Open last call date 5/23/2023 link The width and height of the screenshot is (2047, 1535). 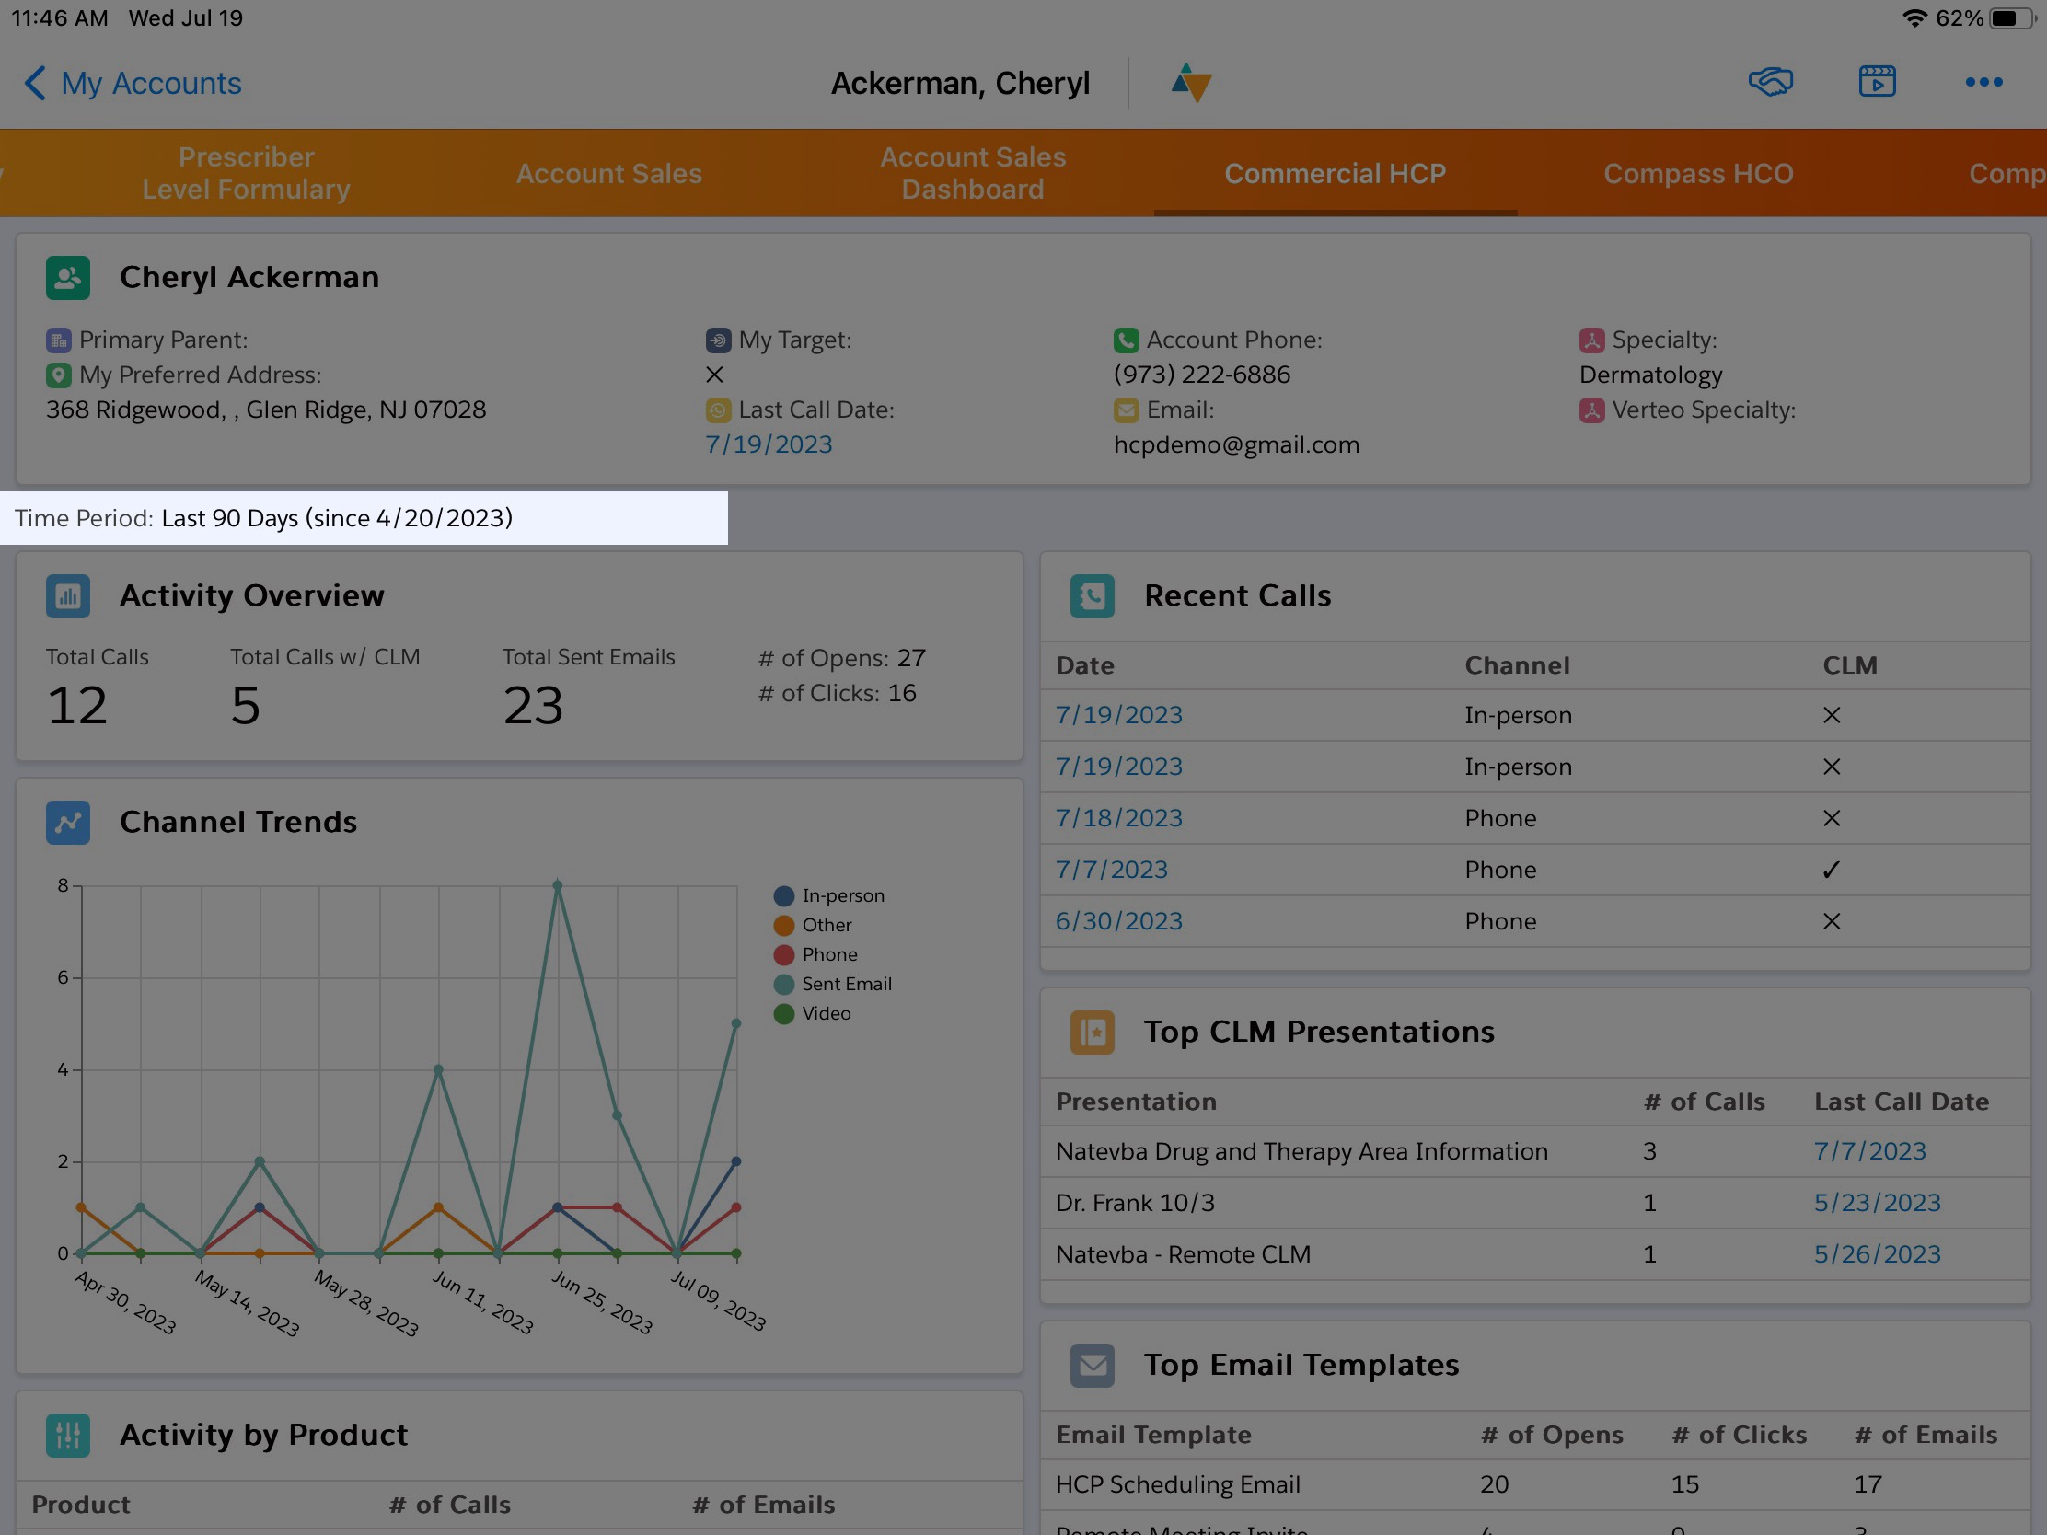point(1876,1202)
